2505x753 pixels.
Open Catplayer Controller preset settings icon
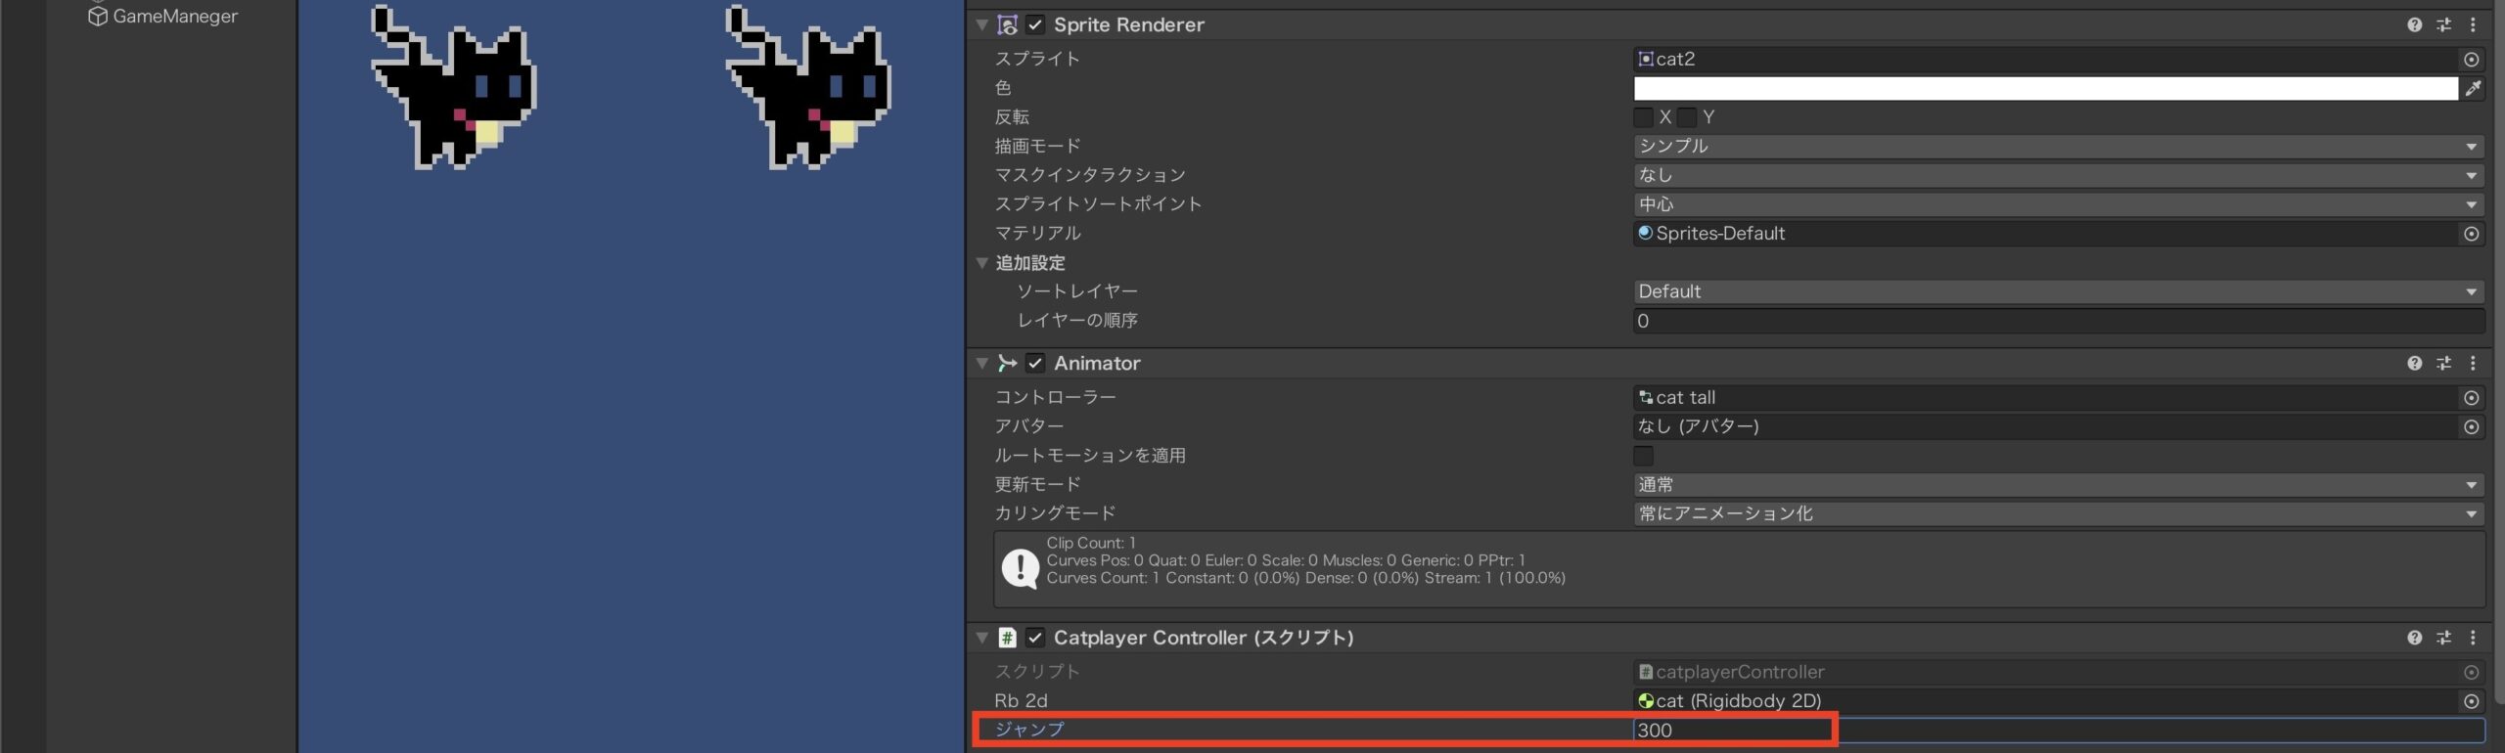click(x=2443, y=638)
